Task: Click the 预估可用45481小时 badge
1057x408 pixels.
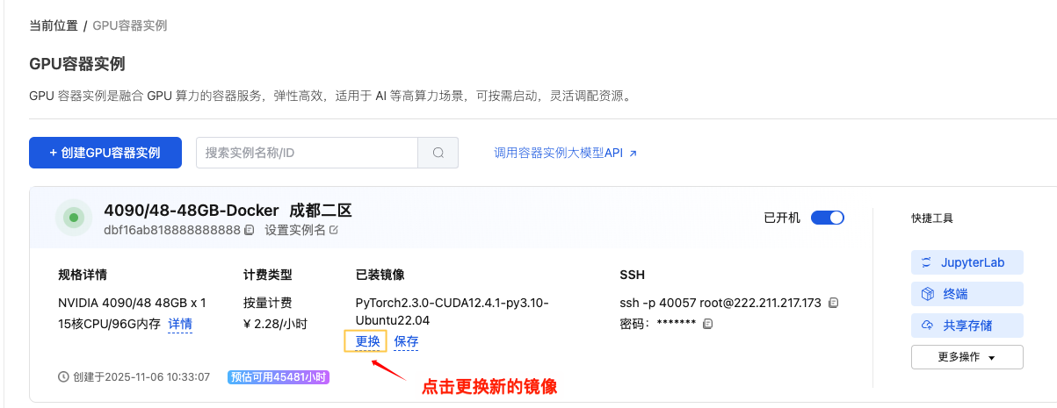Action: (x=278, y=377)
